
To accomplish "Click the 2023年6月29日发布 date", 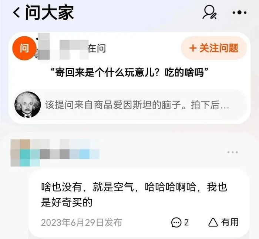I will click(82, 222).
